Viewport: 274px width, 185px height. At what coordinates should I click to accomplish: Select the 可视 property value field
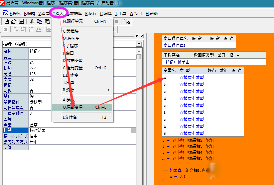click(x=82, y=91)
